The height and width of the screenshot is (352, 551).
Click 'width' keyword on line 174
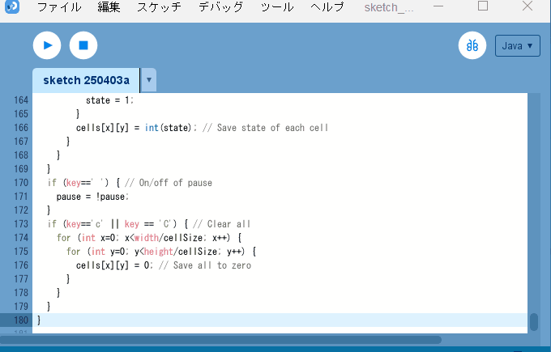click(x=147, y=238)
